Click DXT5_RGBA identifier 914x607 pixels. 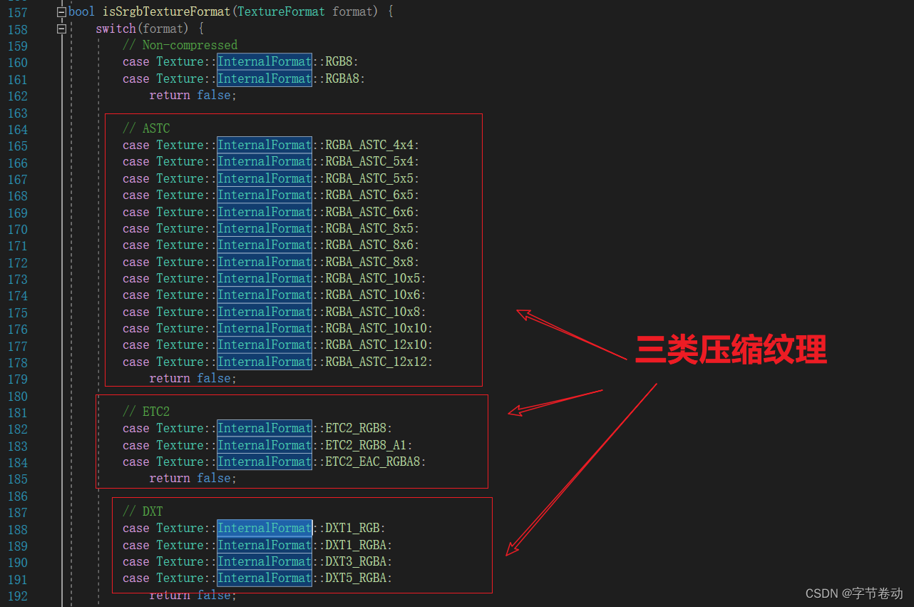[356, 578]
